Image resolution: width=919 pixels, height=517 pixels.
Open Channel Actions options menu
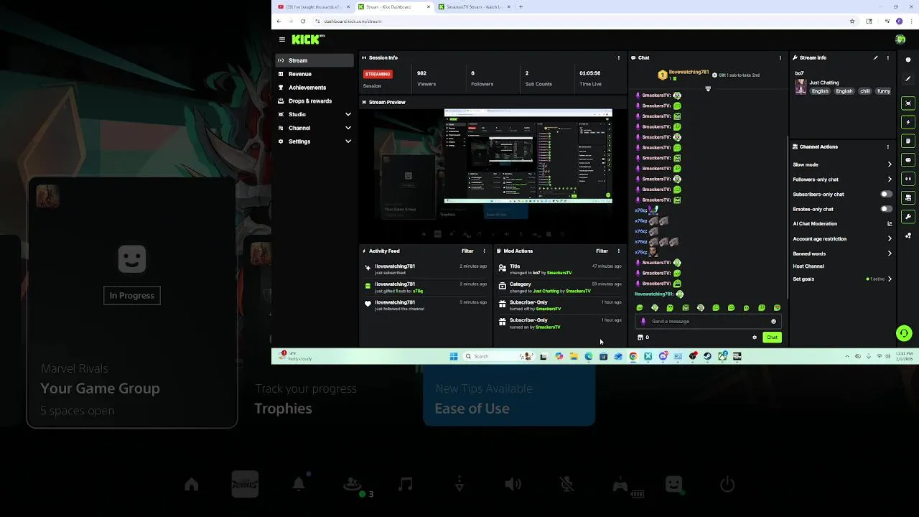(x=888, y=146)
